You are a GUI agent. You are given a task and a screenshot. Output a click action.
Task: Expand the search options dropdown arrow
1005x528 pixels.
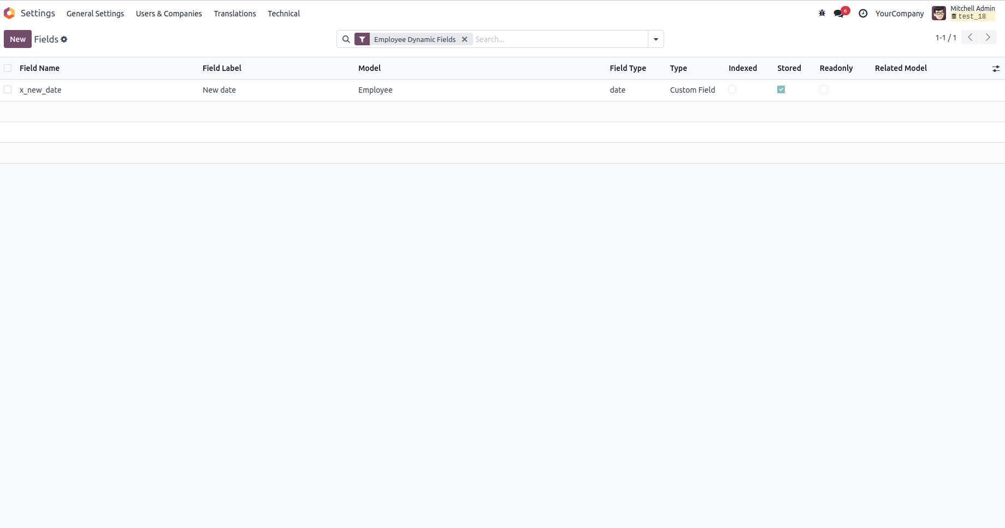[x=656, y=39]
